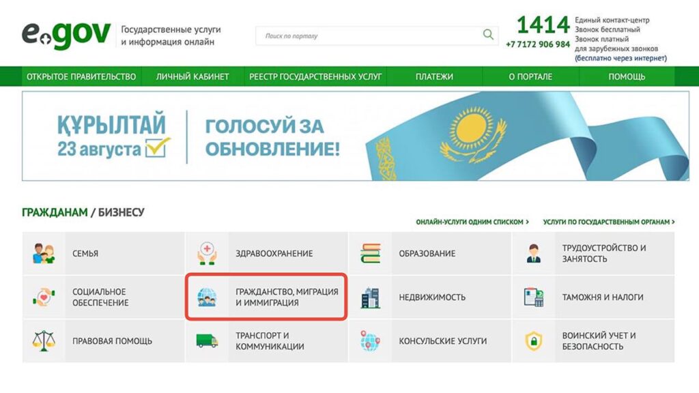Image resolution: width=699 pixels, height=393 pixels.
Task: Click the Воинский учет shield lock icon
Action: pos(534,341)
